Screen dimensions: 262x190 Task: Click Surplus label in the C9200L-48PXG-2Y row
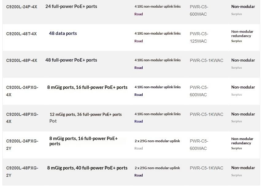(237, 175)
